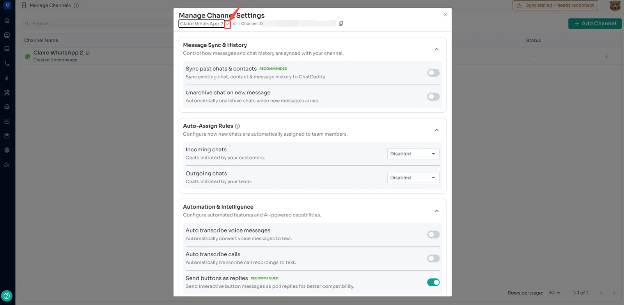Collapse the Message Sync & History section
The image size is (624, 305).
point(437,49)
